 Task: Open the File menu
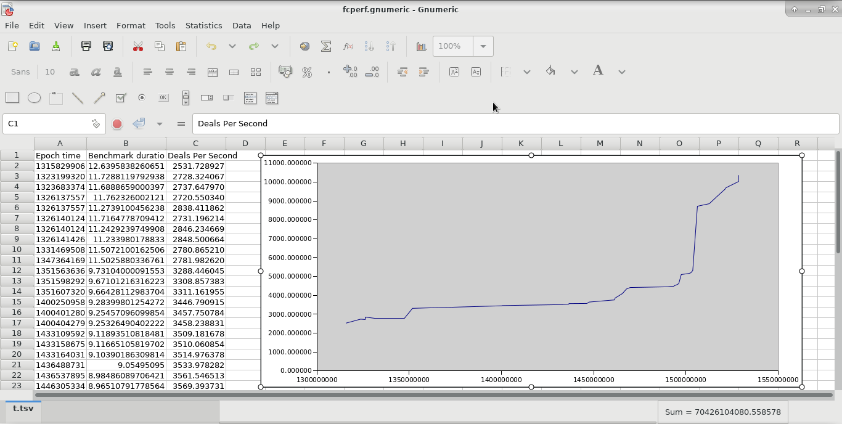[12, 25]
